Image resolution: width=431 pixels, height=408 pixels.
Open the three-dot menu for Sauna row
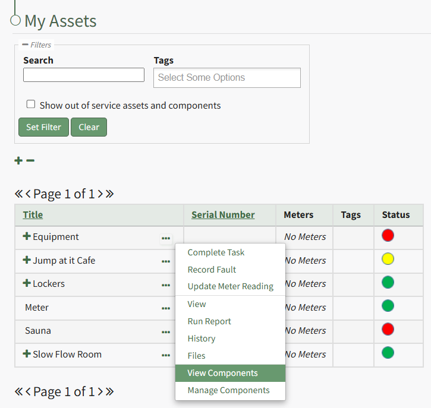tap(166, 332)
